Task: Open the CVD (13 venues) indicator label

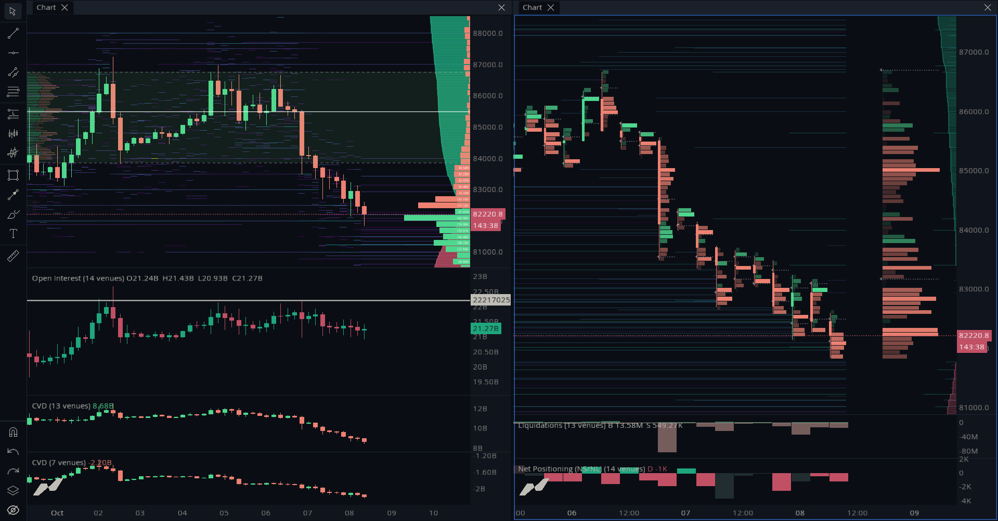Action: click(x=61, y=406)
